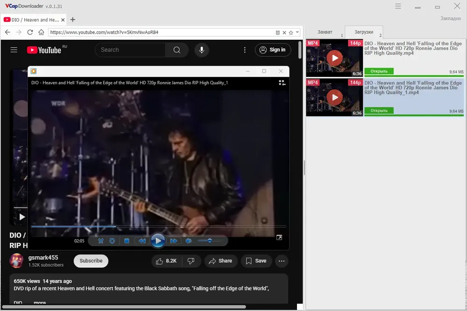Click the fast-forward button in player

click(x=174, y=240)
